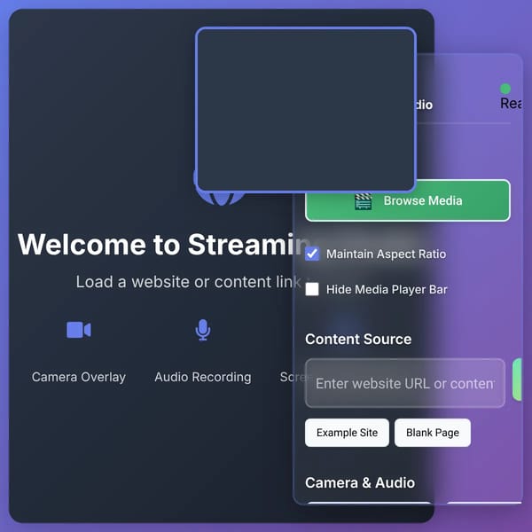
Task: Click the Hide Media Player Bar label text
Action: [x=387, y=289]
